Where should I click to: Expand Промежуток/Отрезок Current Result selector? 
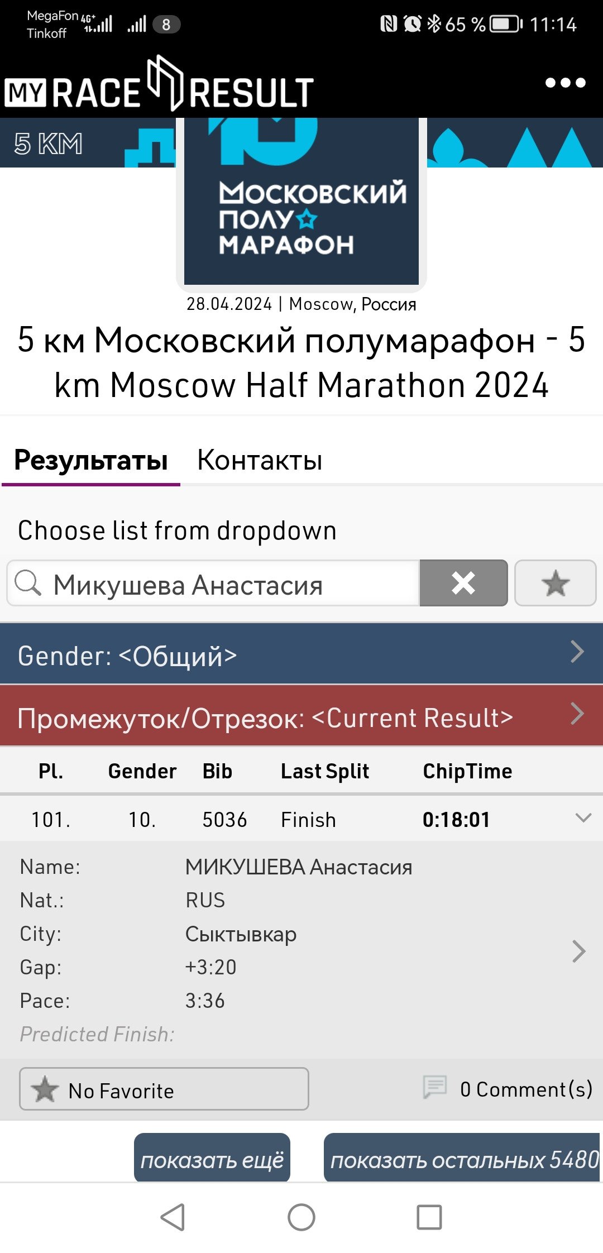pos(301,715)
